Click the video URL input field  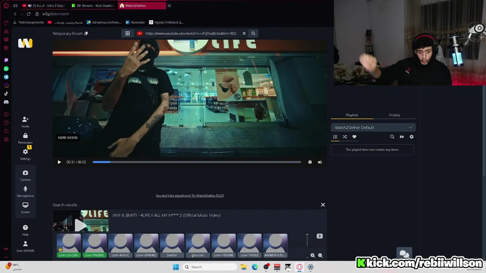191,33
